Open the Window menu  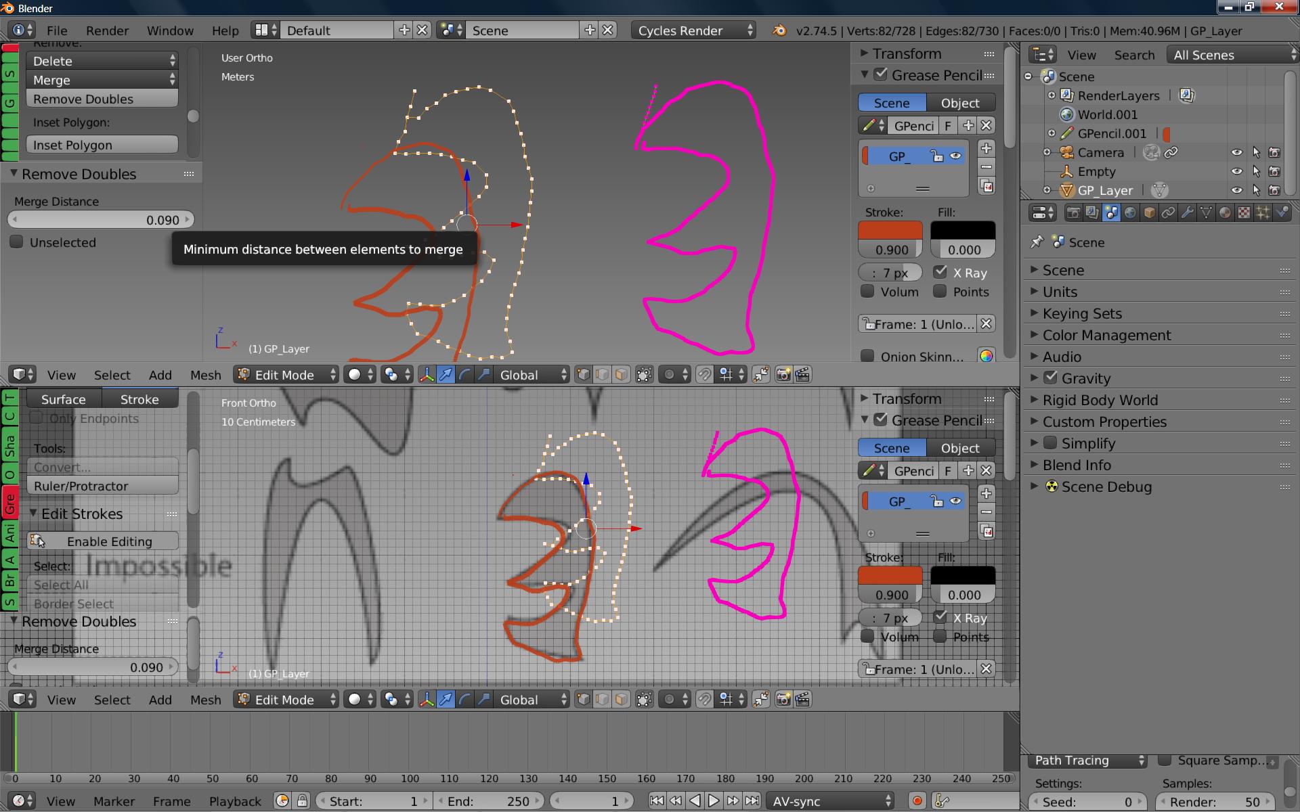170,30
